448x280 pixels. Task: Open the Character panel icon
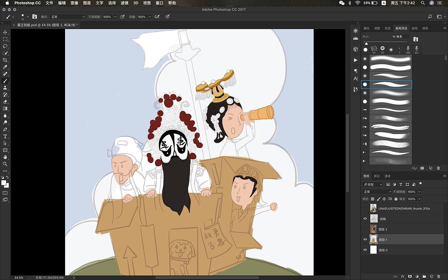[x=356, y=78]
